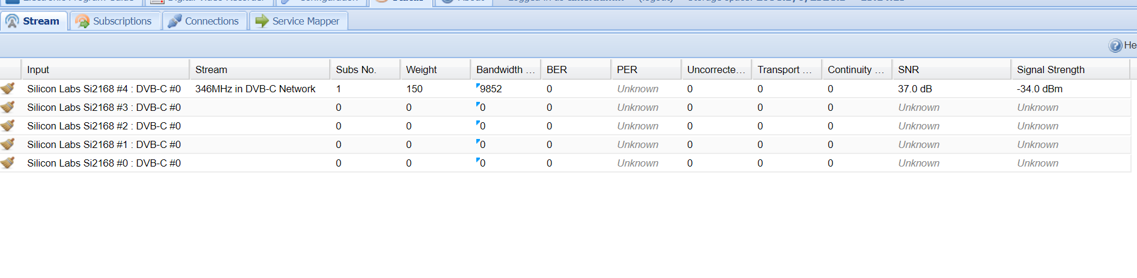
Task: Sort by Transport errors column
Action: coord(787,69)
